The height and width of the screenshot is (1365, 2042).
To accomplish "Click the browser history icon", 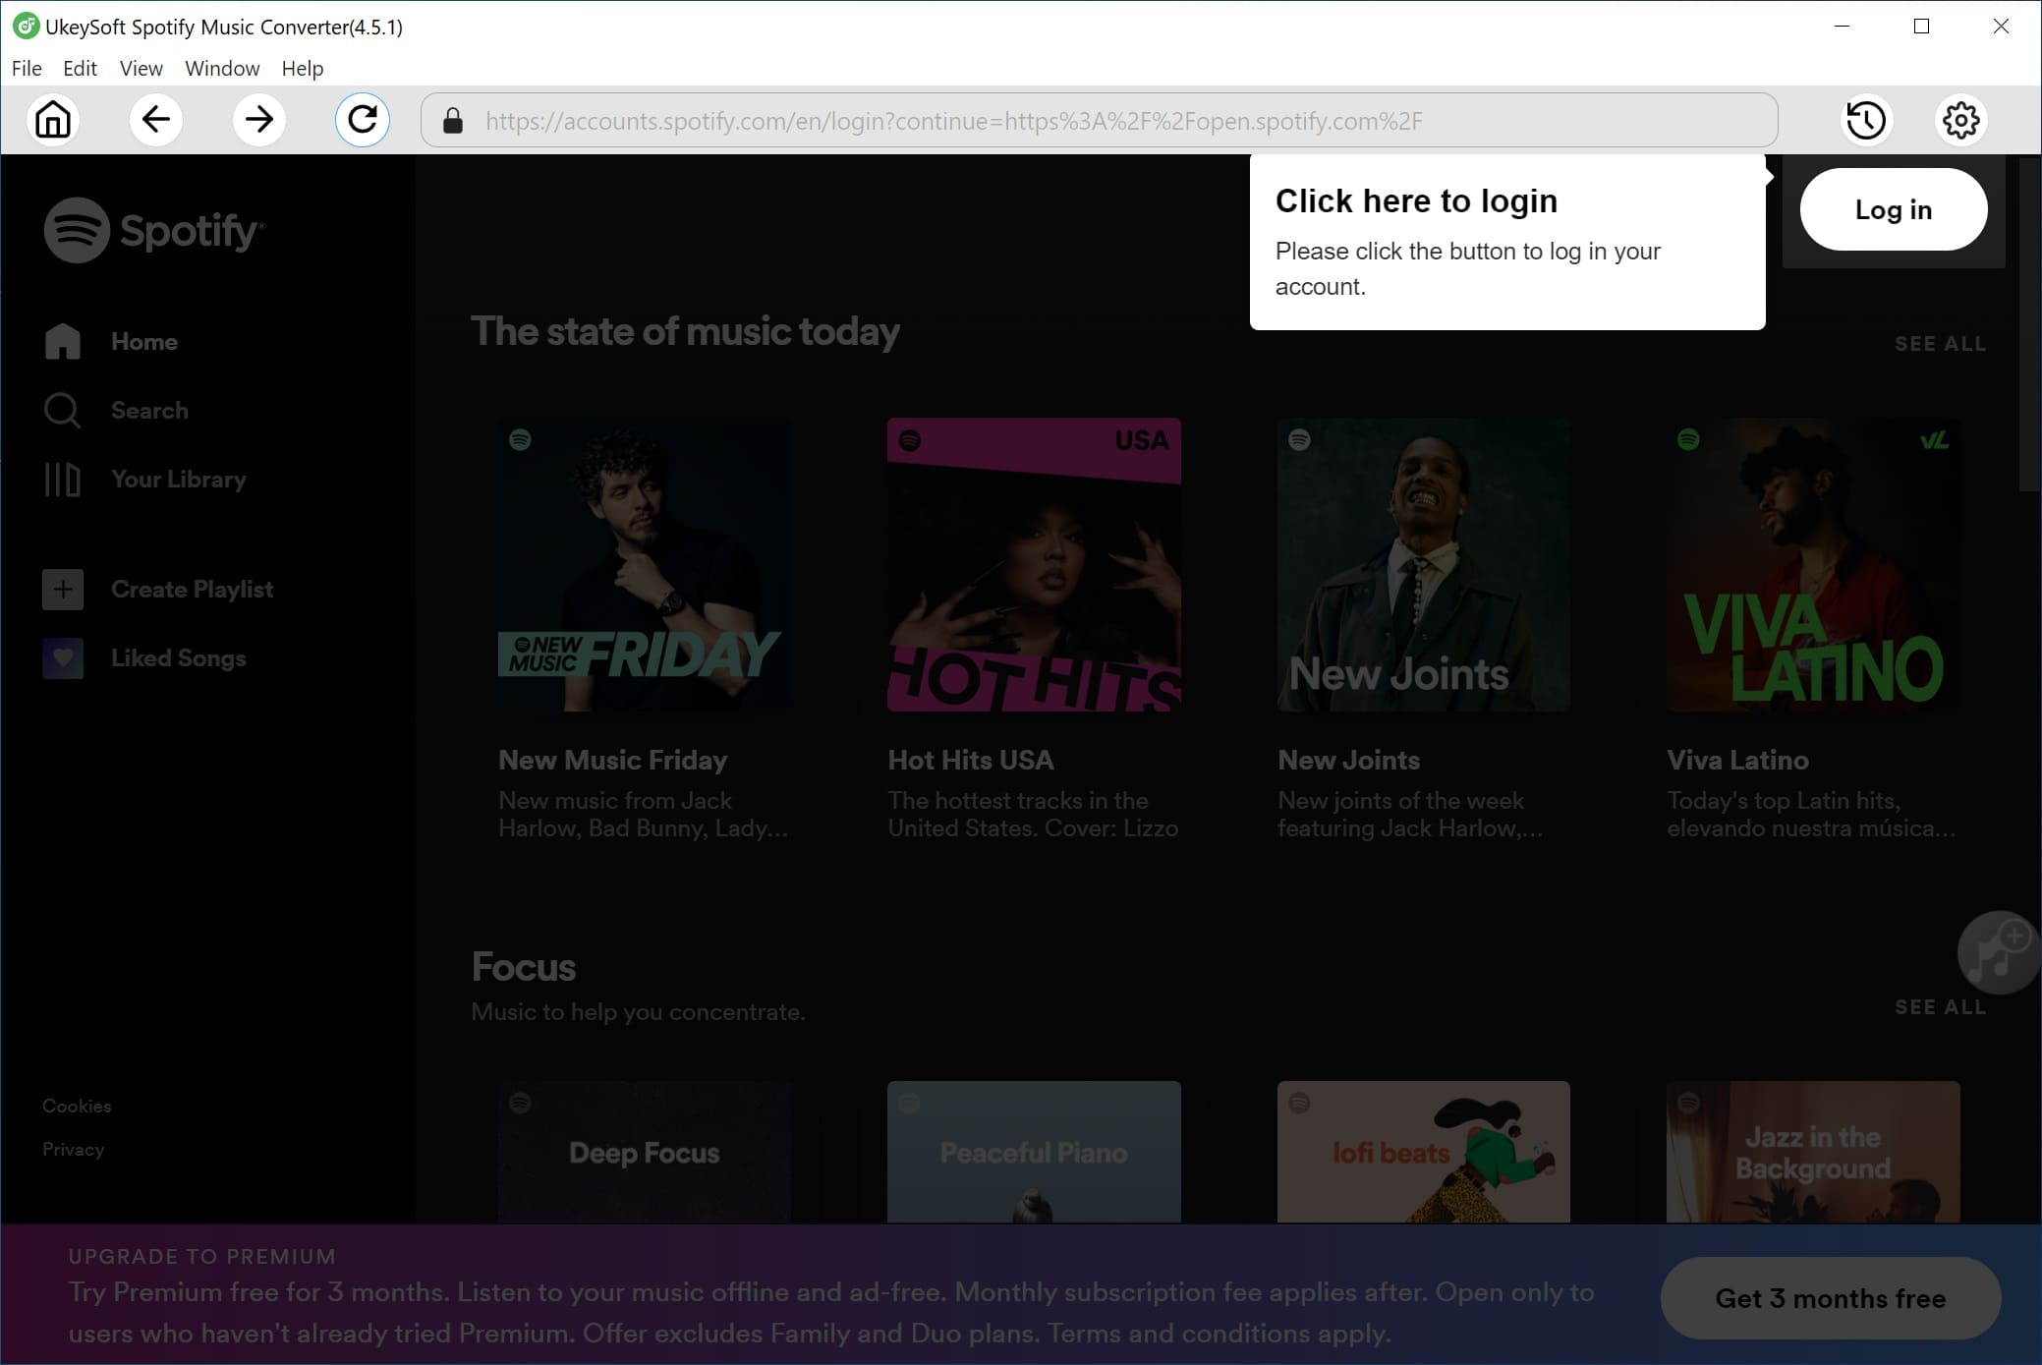I will tap(1865, 119).
